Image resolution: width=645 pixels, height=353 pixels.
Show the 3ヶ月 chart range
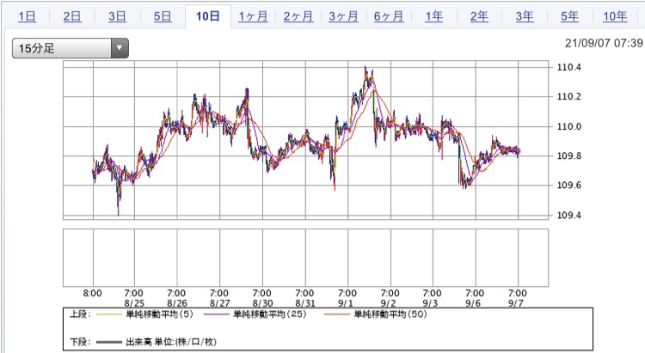tap(343, 16)
